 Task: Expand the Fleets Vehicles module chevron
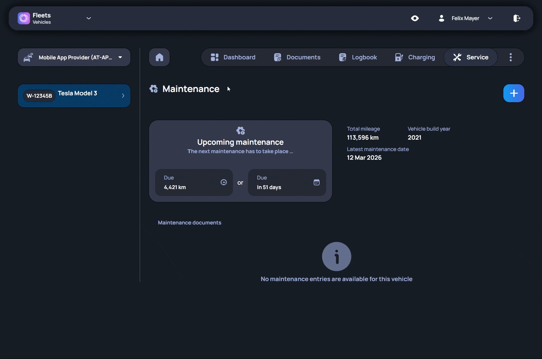click(x=89, y=18)
